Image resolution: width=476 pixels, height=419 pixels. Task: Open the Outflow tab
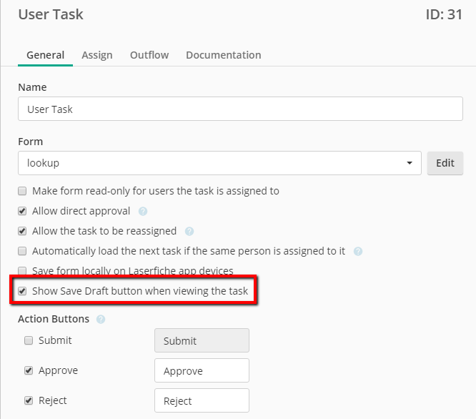149,55
